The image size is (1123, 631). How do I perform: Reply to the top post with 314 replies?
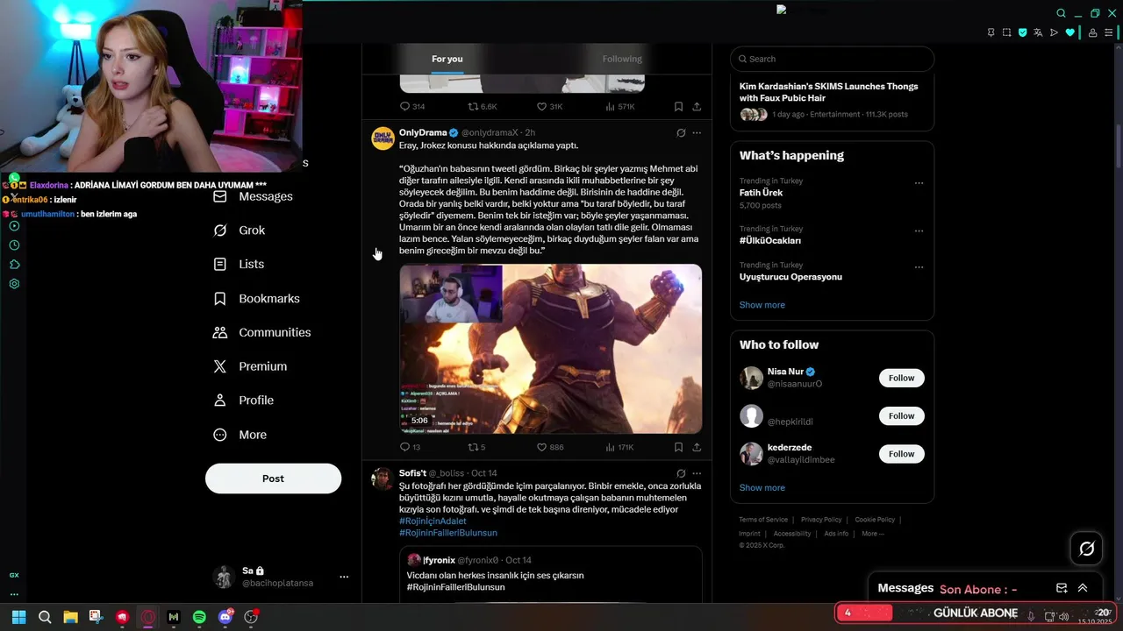pyautogui.click(x=412, y=106)
